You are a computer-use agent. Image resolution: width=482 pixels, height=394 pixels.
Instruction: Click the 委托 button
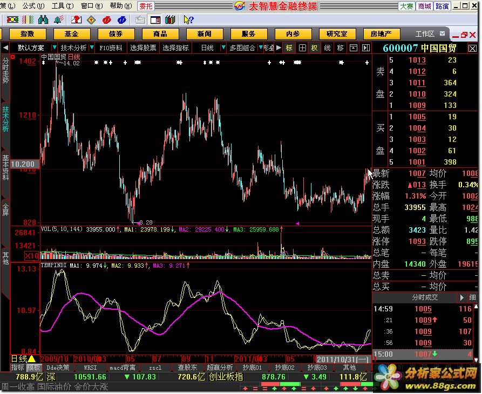(x=146, y=6)
